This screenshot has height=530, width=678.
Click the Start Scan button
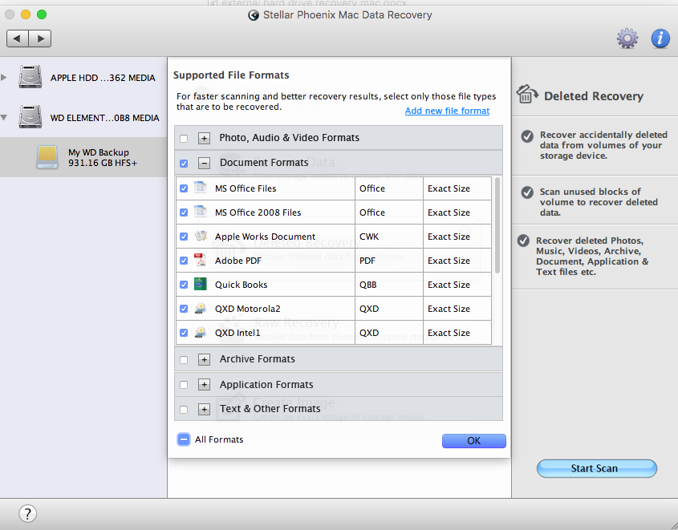(597, 468)
